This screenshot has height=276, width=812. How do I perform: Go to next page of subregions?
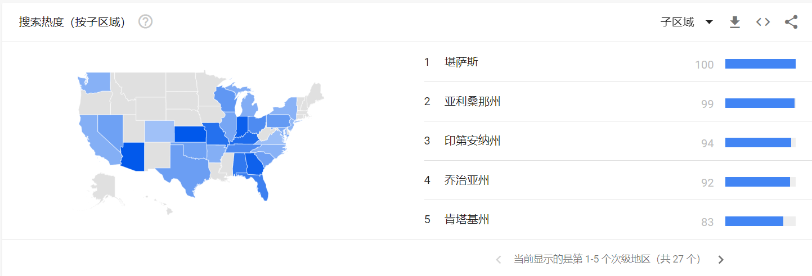tap(721, 260)
